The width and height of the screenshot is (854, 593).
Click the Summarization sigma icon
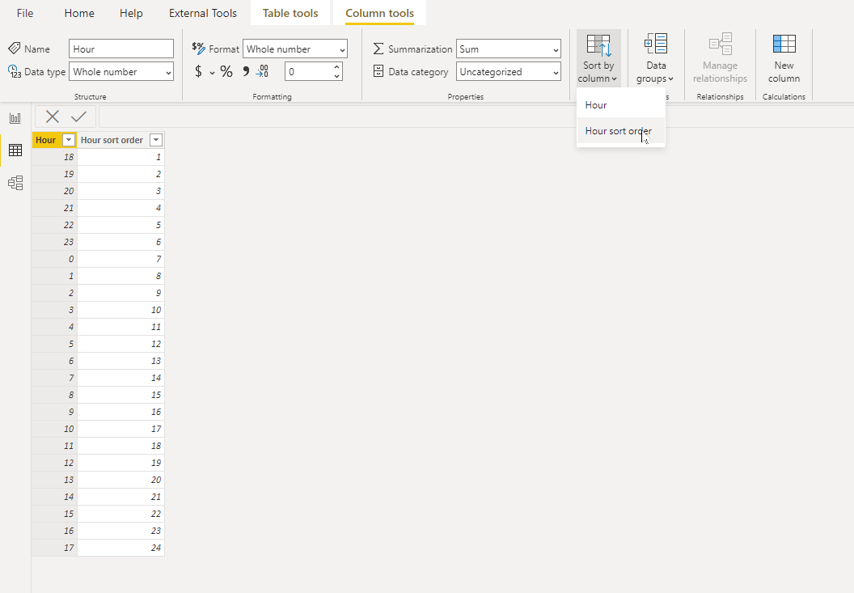[378, 49]
